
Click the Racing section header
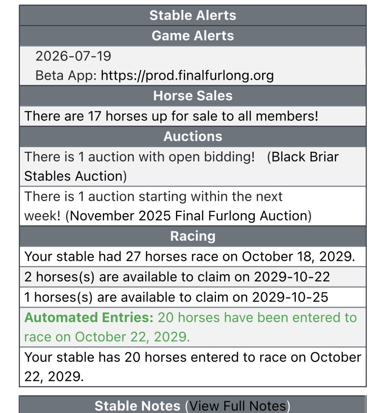(x=193, y=236)
